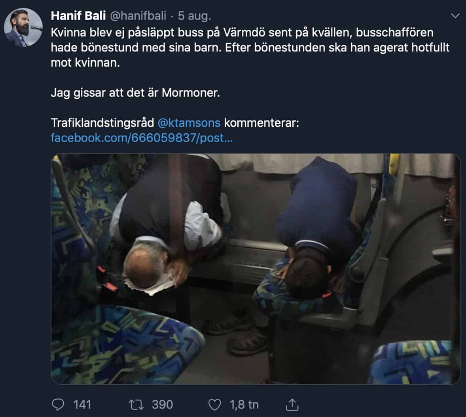
Task: Click the tweet text about Värmdö bus
Action: [x=250, y=47]
